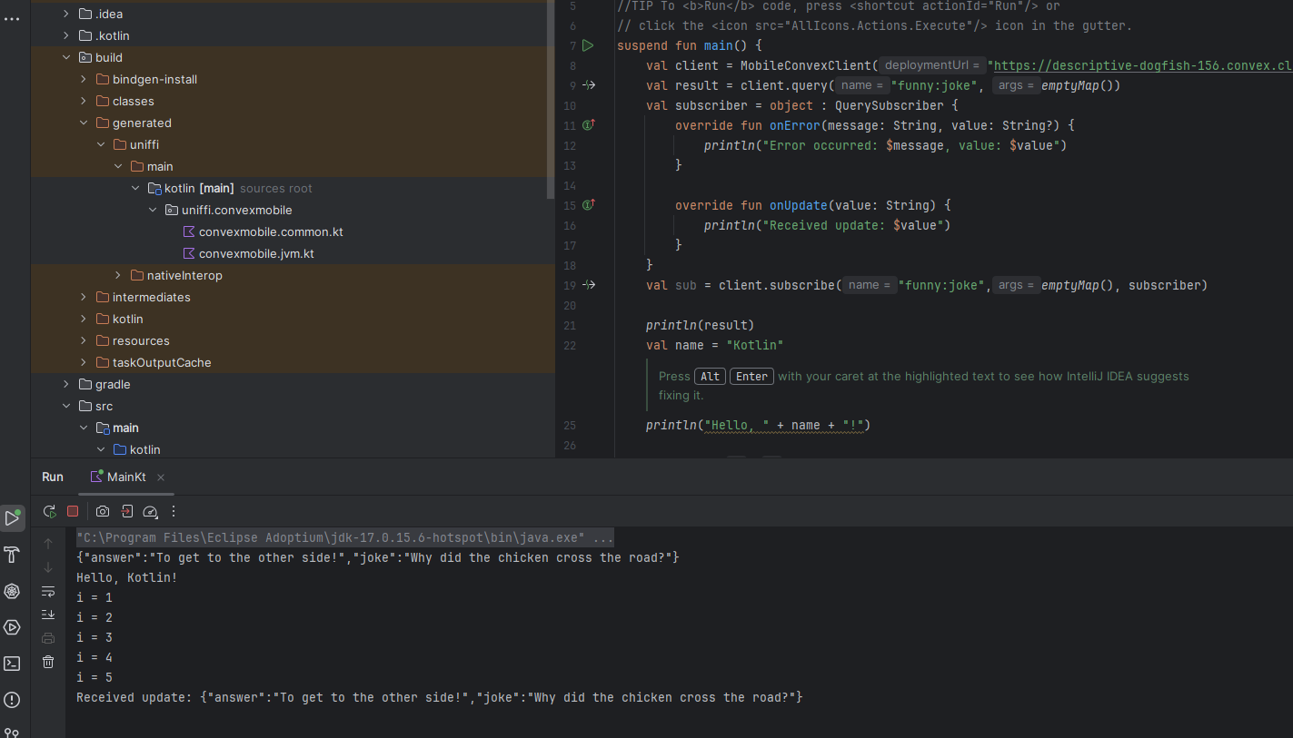
Task: Click the deploymentUrl inlay hint
Action: click(x=932, y=65)
